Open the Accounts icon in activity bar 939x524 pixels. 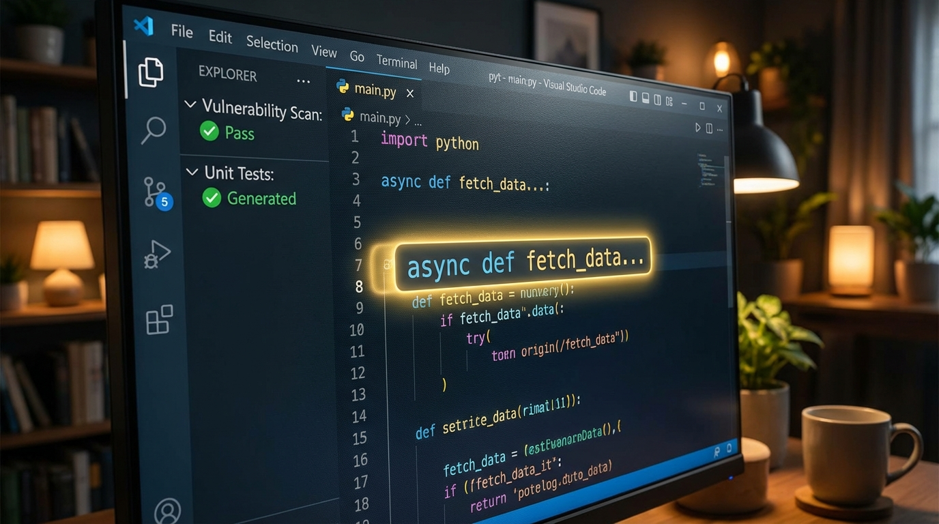[167, 511]
